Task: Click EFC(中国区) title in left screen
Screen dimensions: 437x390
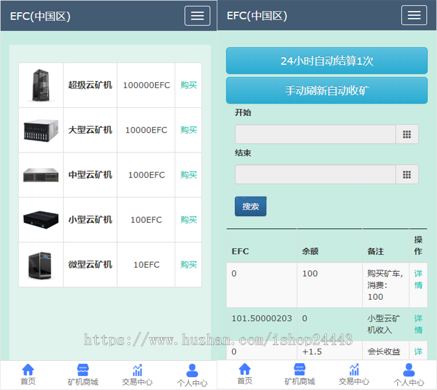Action: 40,16
